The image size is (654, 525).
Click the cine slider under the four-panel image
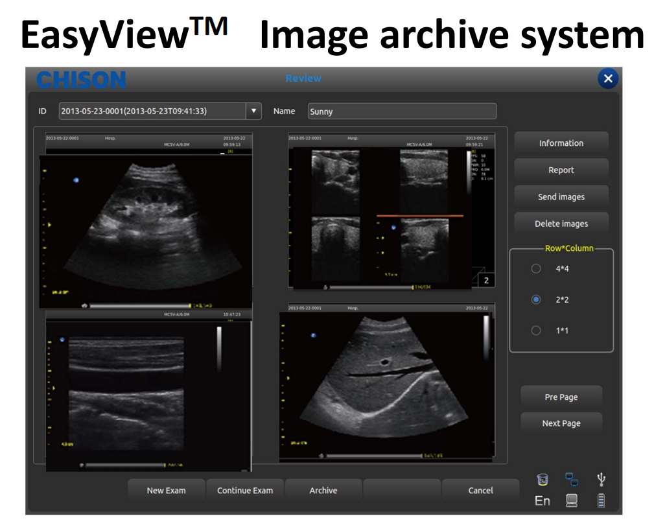tap(371, 287)
